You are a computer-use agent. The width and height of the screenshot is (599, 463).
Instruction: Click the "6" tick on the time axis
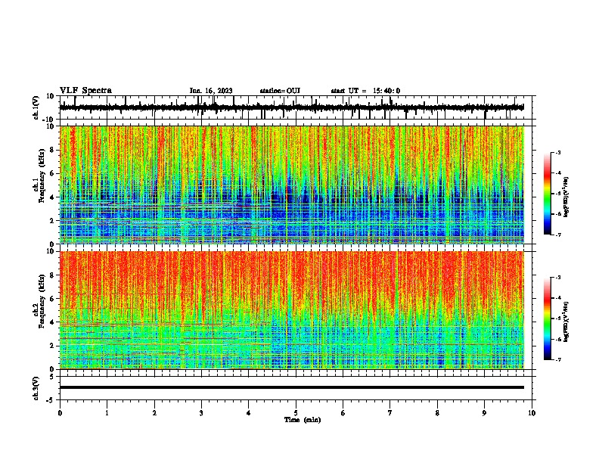pyautogui.click(x=343, y=413)
